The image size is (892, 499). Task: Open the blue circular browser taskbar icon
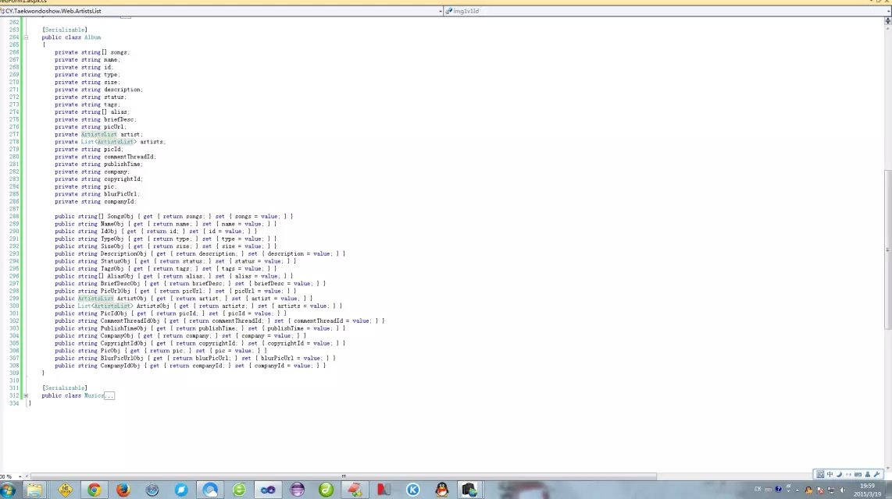coord(181,490)
